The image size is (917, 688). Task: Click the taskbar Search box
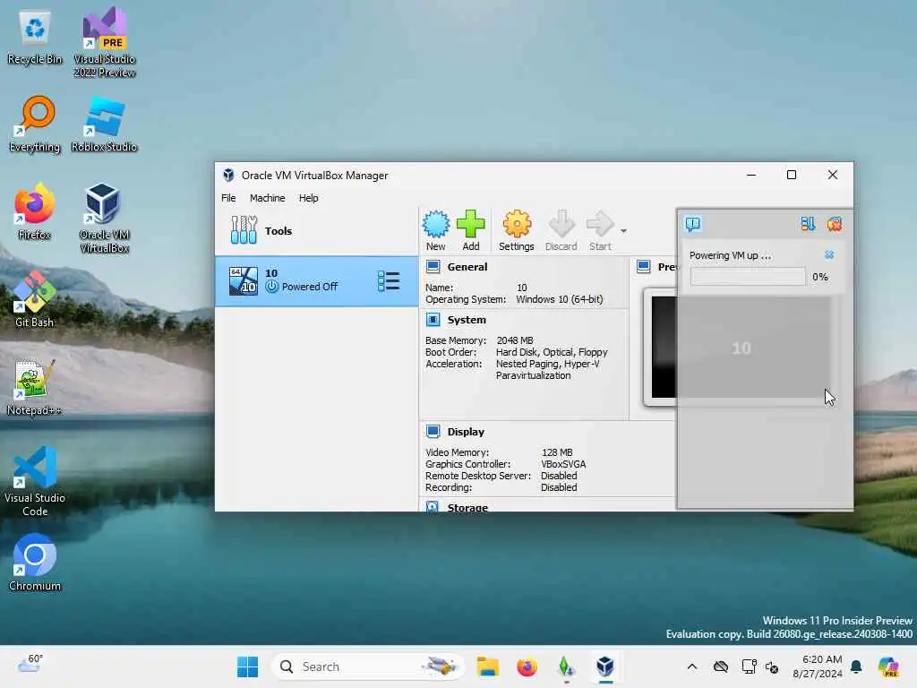(x=368, y=666)
